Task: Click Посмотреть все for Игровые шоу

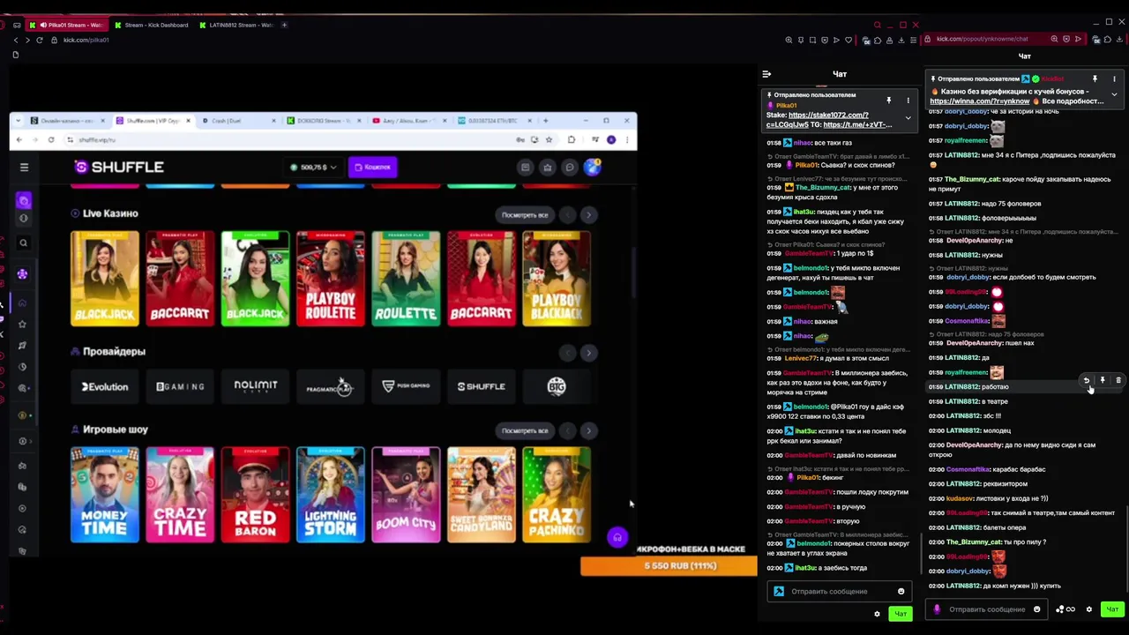Action: click(525, 430)
